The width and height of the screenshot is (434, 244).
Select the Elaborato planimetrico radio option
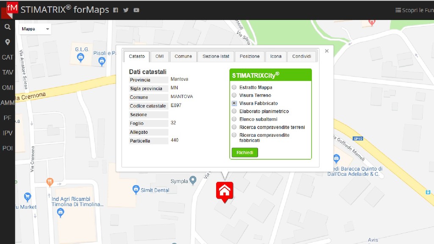[x=234, y=111]
